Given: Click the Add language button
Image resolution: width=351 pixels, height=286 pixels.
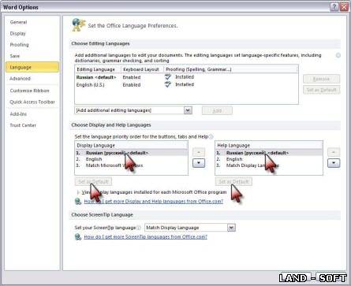Looking at the screenshot, I should [217, 110].
